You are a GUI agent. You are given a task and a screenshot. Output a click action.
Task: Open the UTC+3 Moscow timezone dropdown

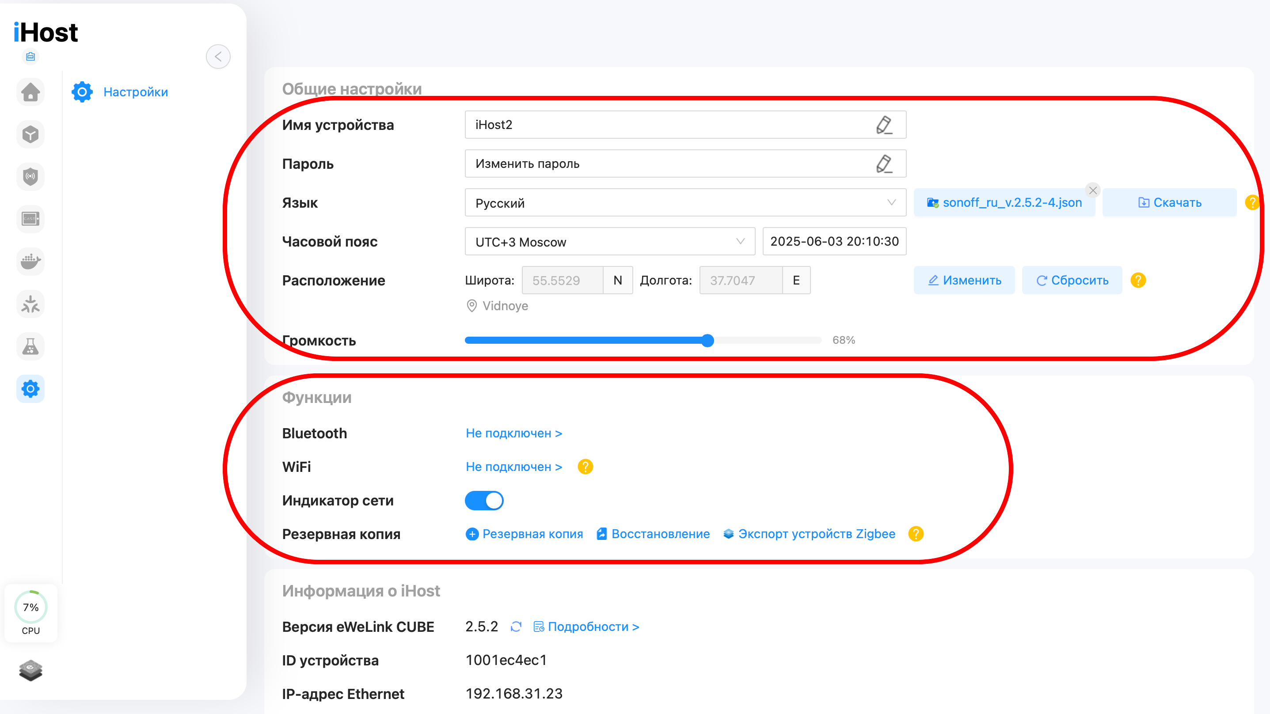610,241
